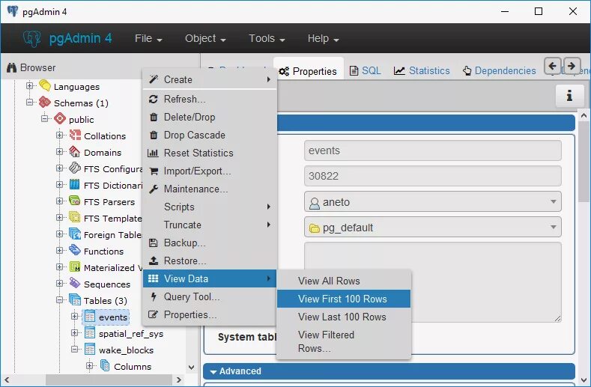Click the FTS Templates icon
Screen dimensions: 591x387
pos(75,217)
